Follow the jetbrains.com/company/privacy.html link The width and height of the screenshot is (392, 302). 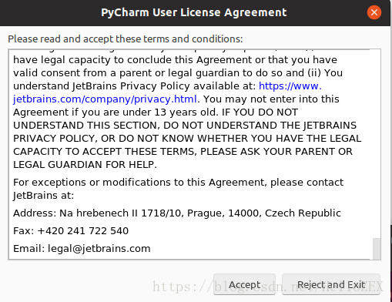pos(105,99)
